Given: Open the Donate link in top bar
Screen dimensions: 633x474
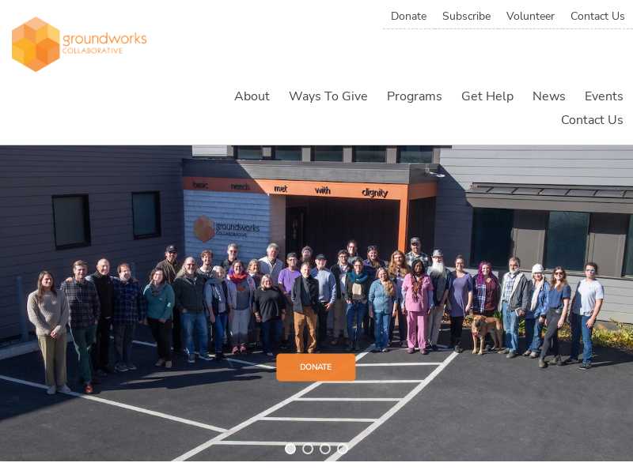Looking at the screenshot, I should point(408,16).
